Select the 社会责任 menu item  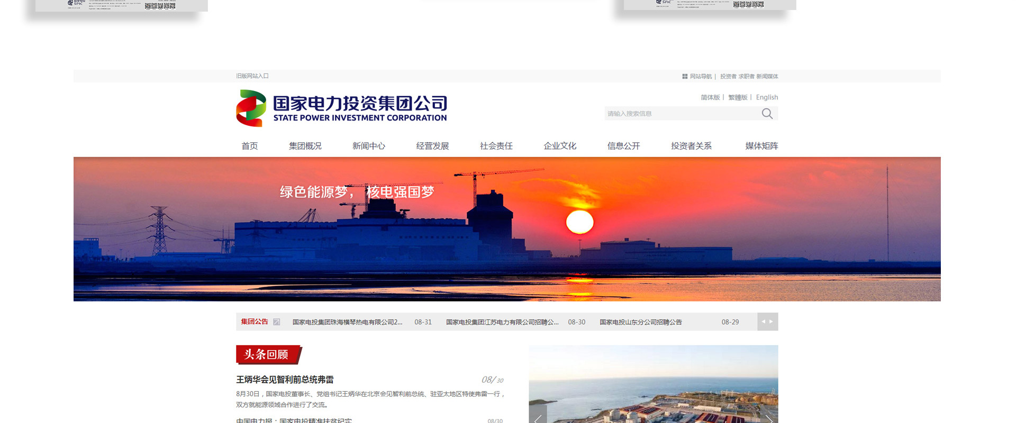496,146
